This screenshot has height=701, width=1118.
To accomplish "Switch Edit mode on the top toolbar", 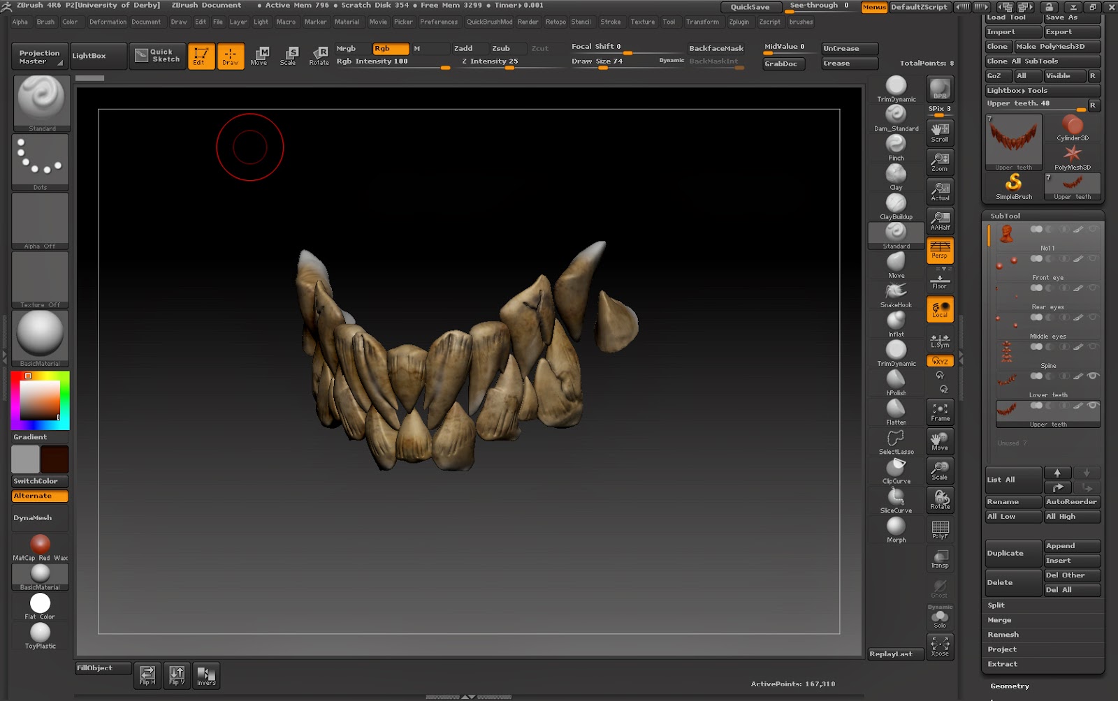I will [201, 55].
